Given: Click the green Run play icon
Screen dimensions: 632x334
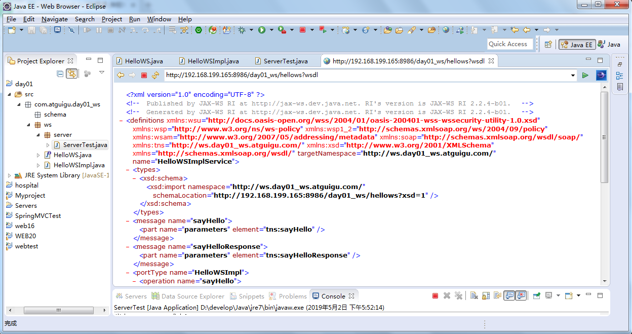Looking at the screenshot, I should (x=262, y=30).
